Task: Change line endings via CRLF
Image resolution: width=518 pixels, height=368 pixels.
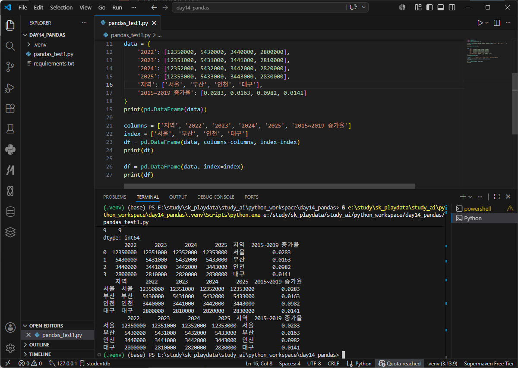Action: (x=333, y=364)
